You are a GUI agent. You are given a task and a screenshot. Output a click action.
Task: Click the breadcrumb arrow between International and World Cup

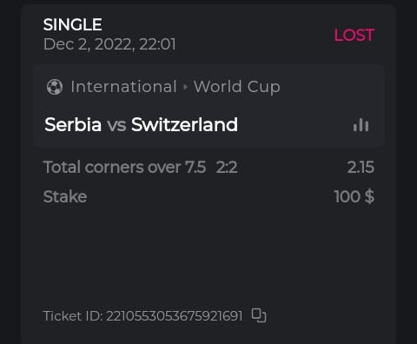(186, 87)
